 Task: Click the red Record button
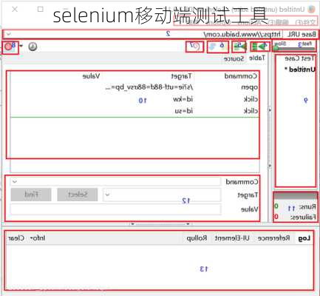click(x=8, y=47)
